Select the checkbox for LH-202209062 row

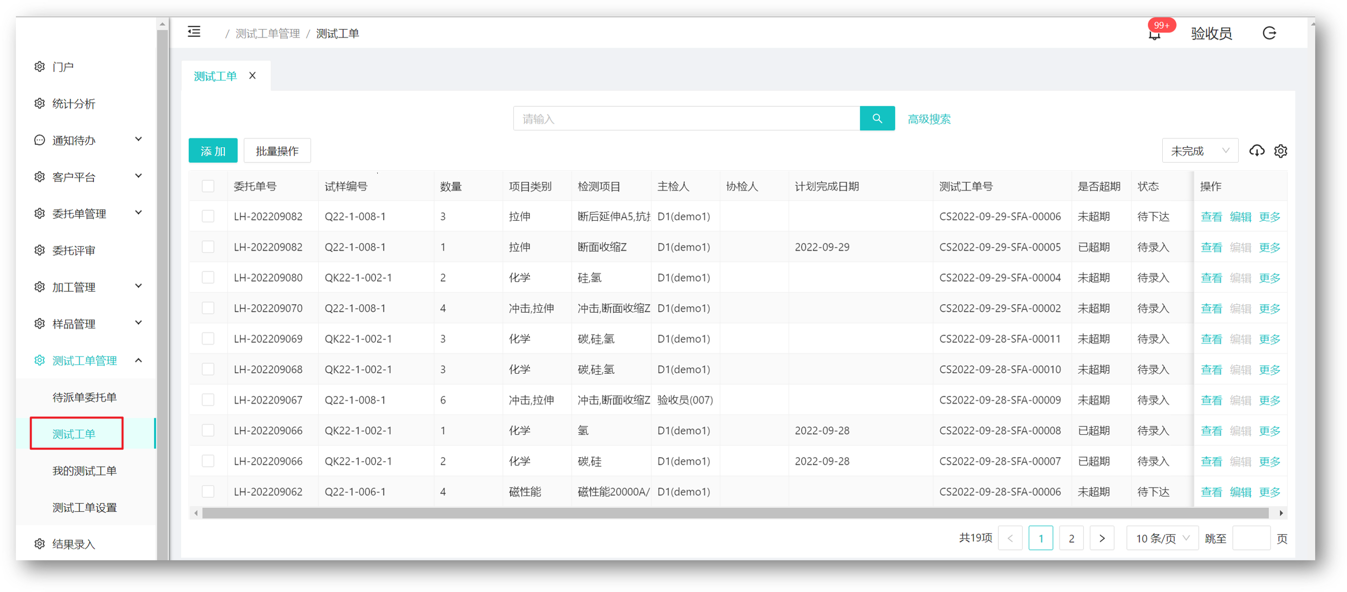pyautogui.click(x=208, y=491)
